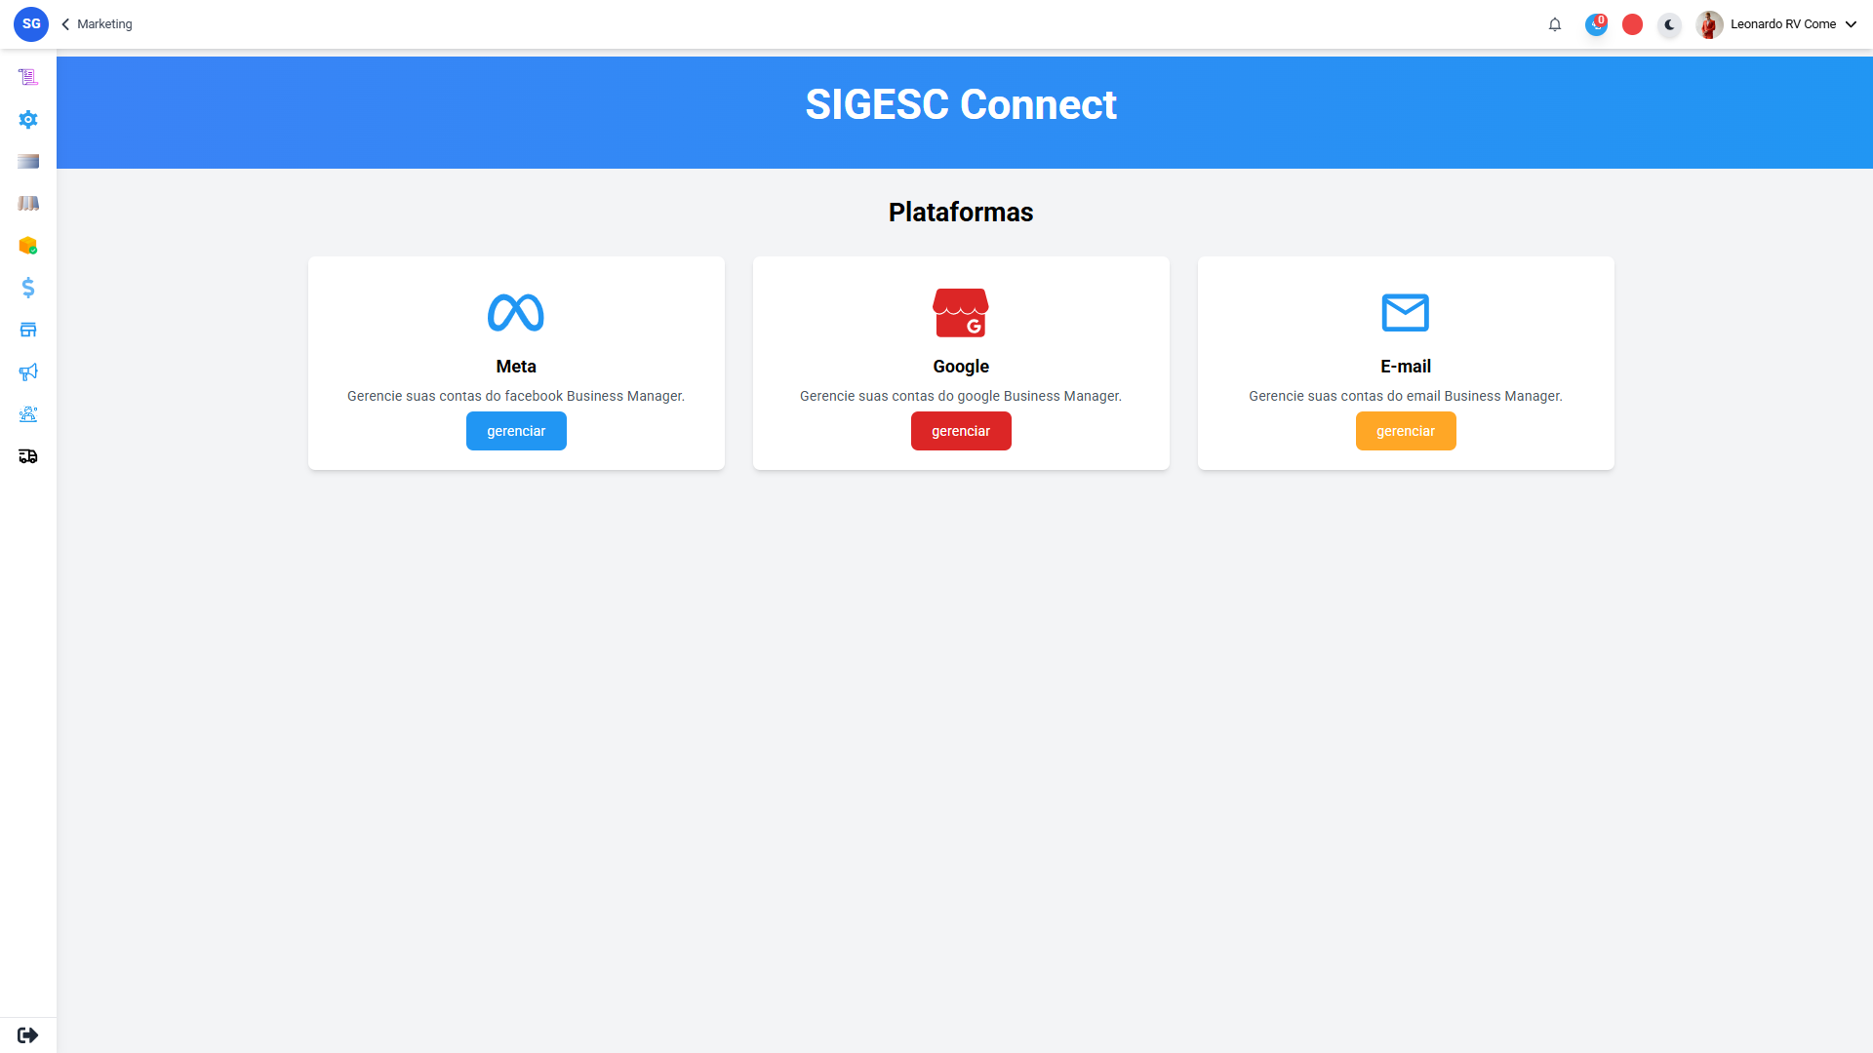Screen dimensions: 1873x1053
Task: Click the facebook Business Manager description
Action: pyautogui.click(x=516, y=396)
